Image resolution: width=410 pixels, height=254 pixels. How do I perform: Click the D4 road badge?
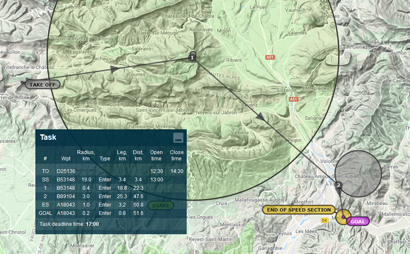point(325,220)
